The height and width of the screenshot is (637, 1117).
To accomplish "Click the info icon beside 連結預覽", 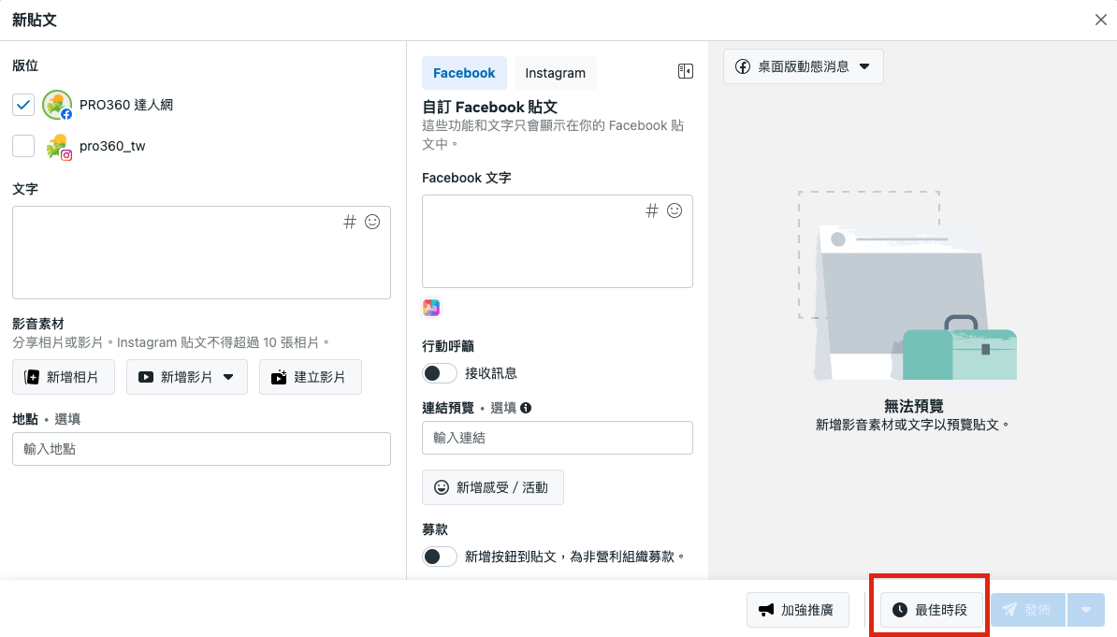I will pos(526,408).
